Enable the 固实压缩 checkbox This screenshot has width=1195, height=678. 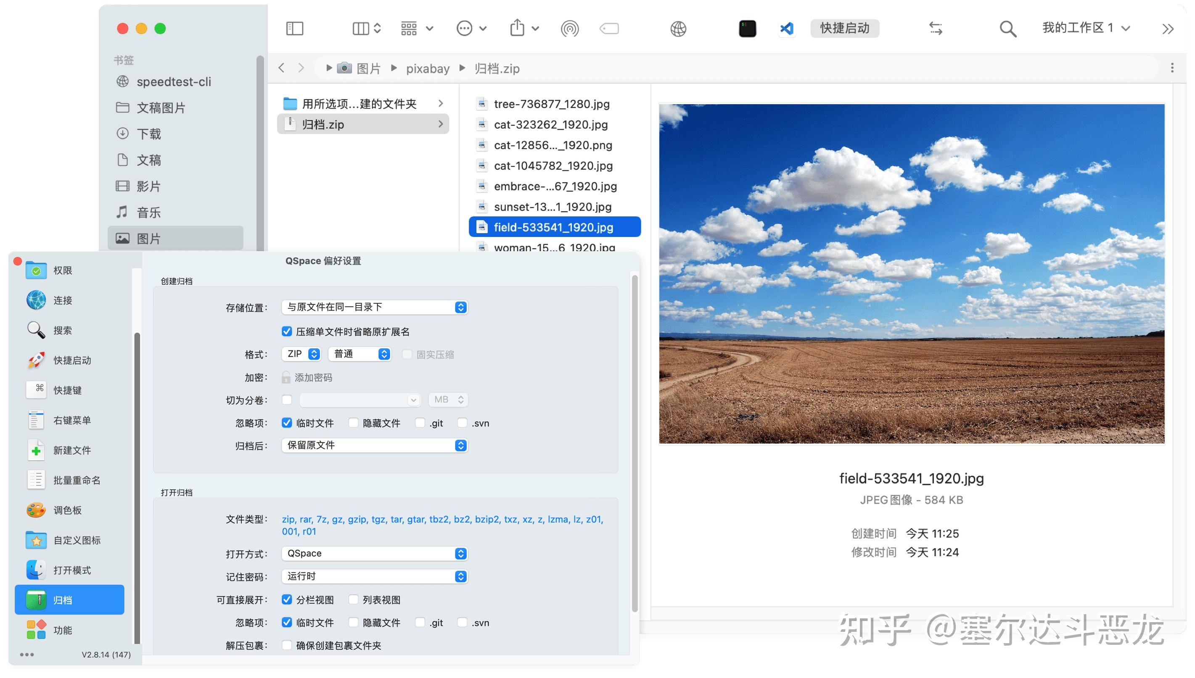point(407,355)
